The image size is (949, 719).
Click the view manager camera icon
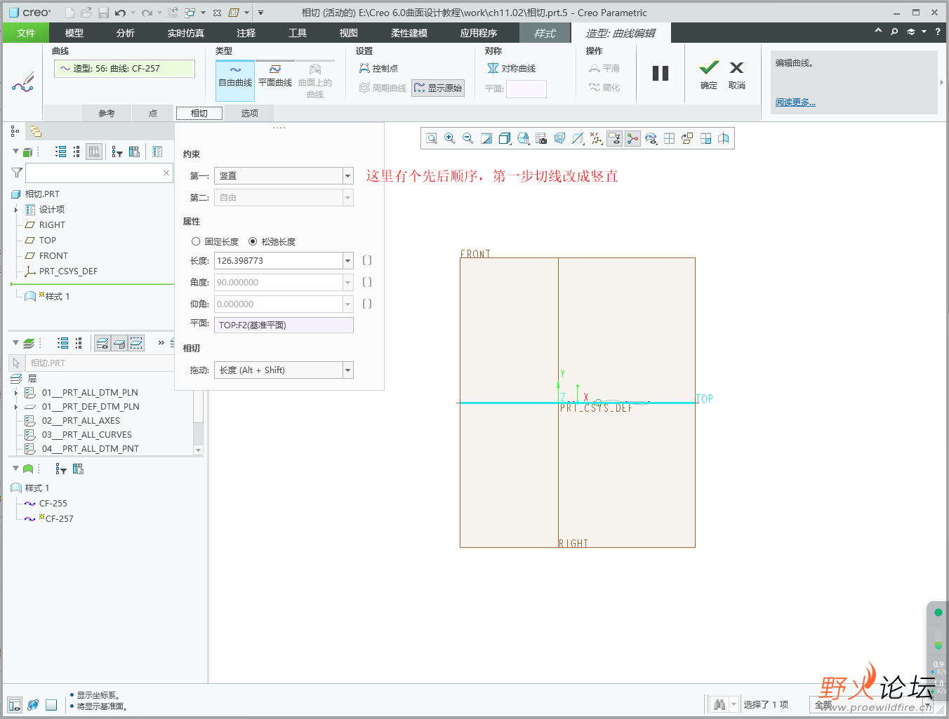tap(541, 139)
